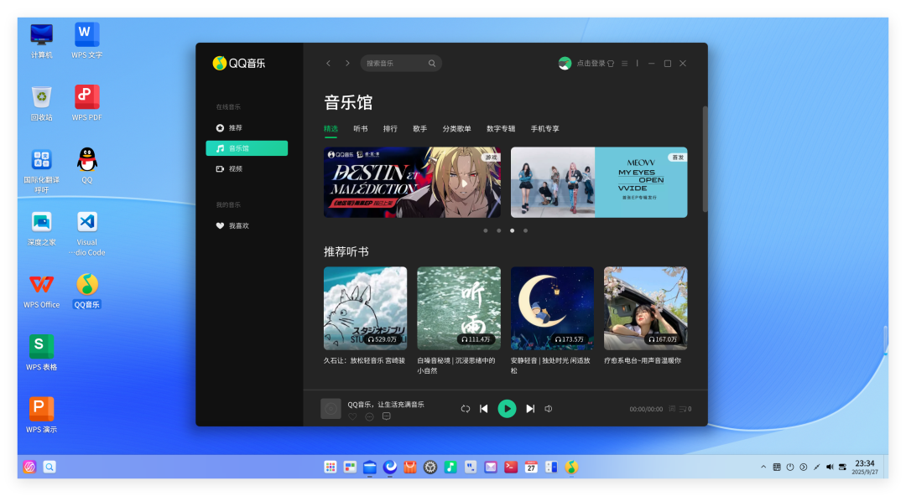
Task: Switch to the 精选 tab
Action: (331, 129)
